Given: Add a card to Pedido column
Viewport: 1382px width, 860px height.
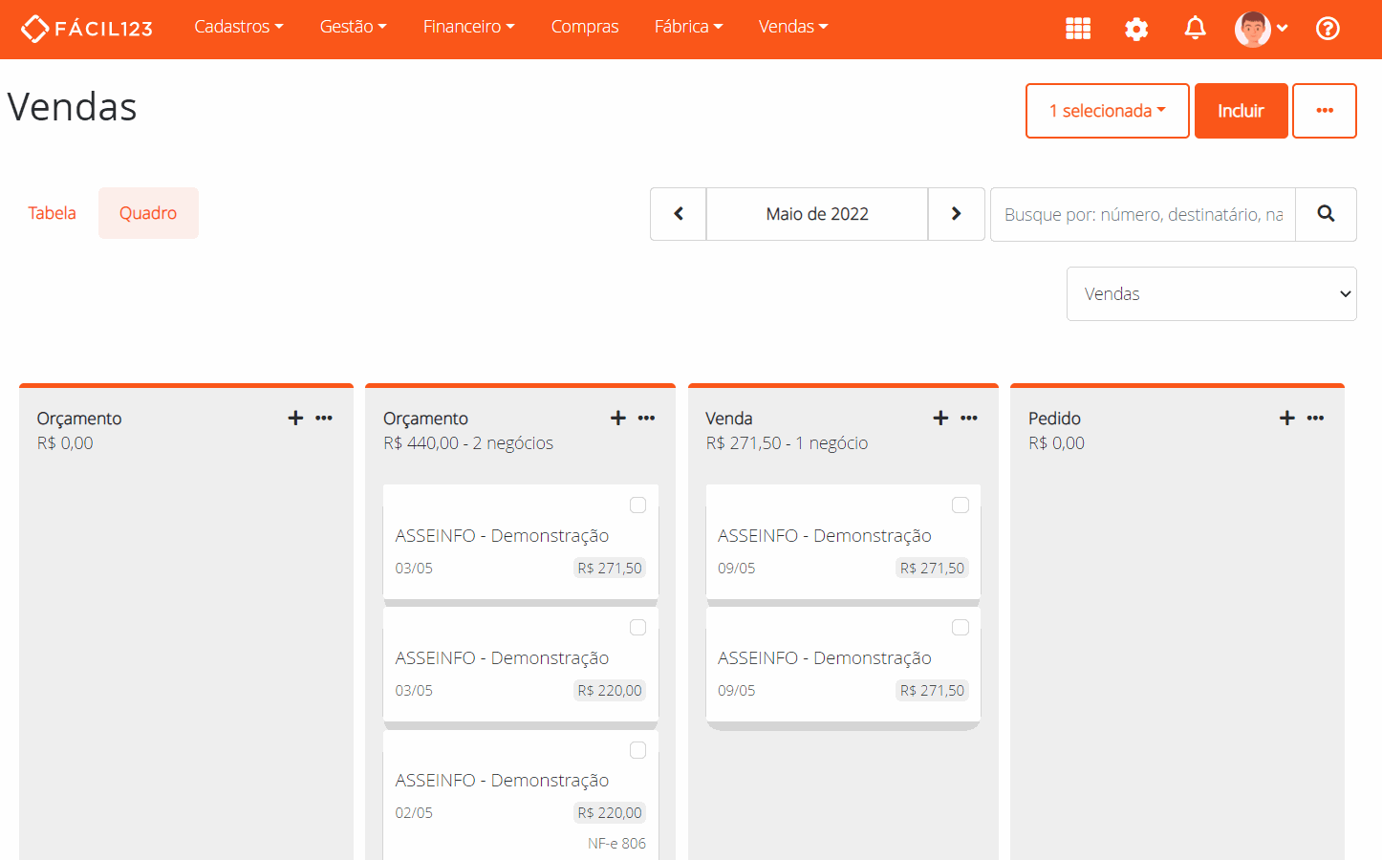Looking at the screenshot, I should (1287, 419).
